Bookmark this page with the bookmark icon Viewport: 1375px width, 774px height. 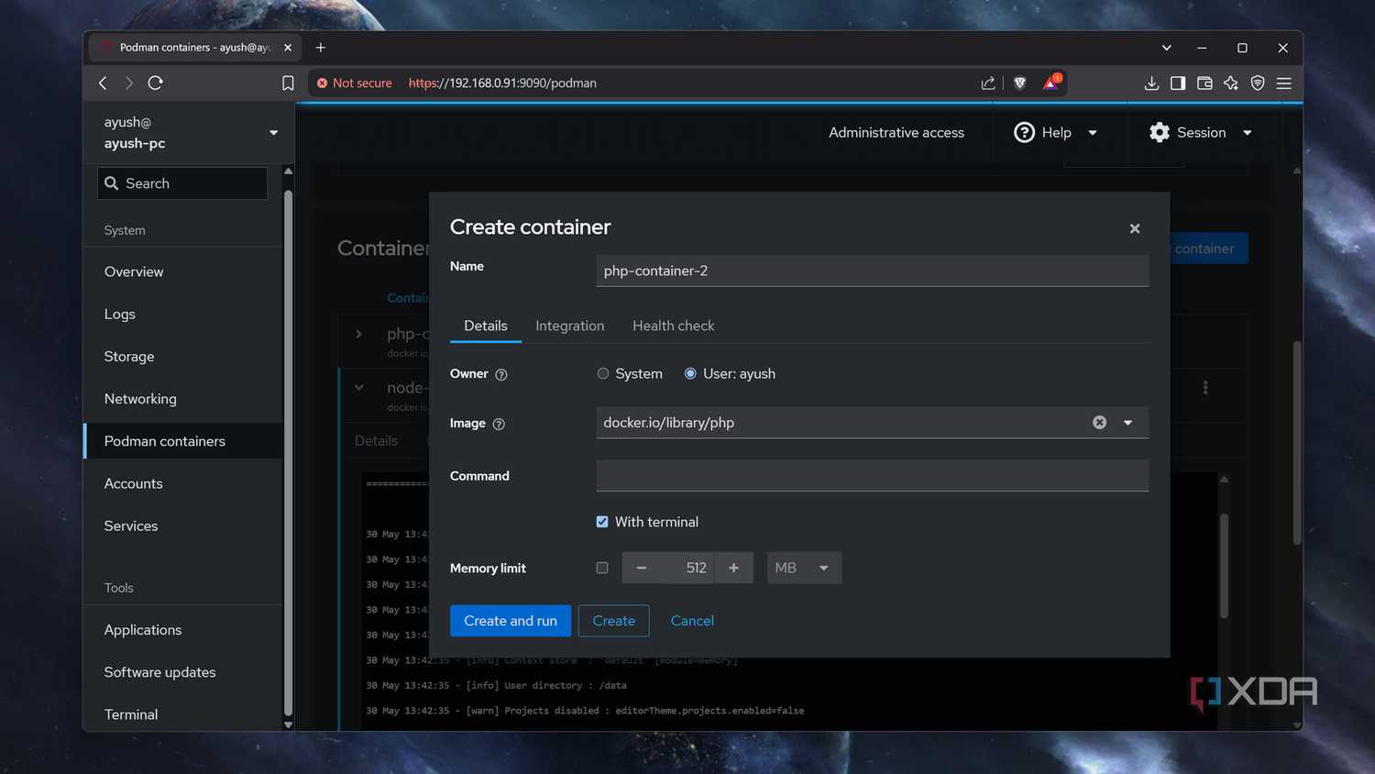288,83
